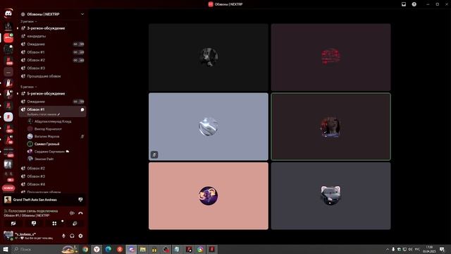Viewport: 451px width, 254px height.
Task: Toggle noise suppression in voice connection panel
Action: coord(72,213)
